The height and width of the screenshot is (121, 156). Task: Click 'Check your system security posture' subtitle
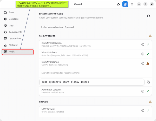coord(71,18)
